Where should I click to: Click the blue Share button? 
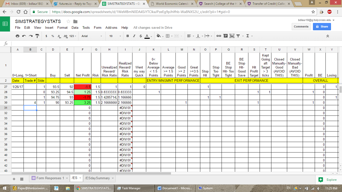click(x=322, y=26)
